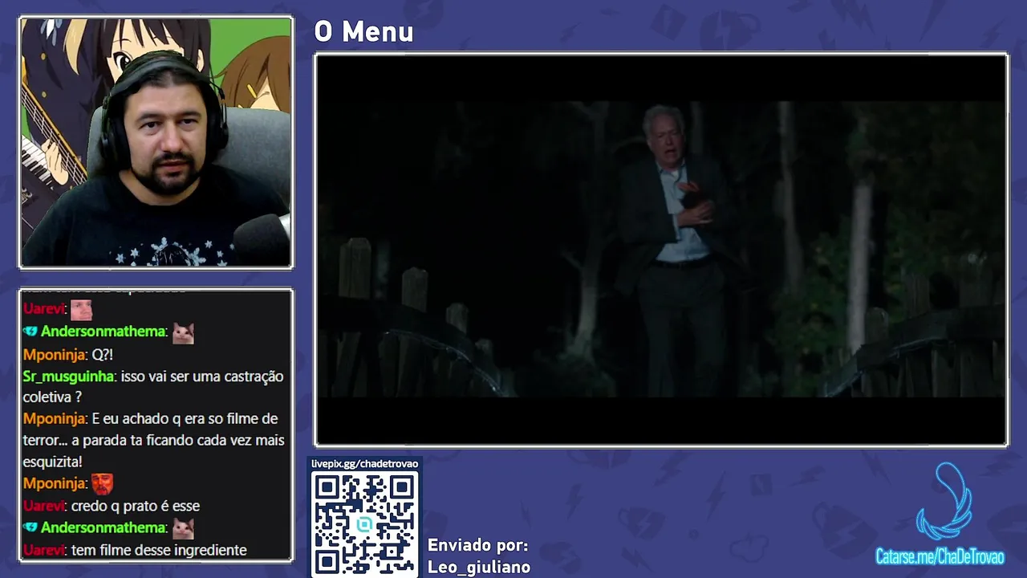Click 'tem filme desse ingrediente' message
The height and width of the screenshot is (578, 1027).
point(159,550)
